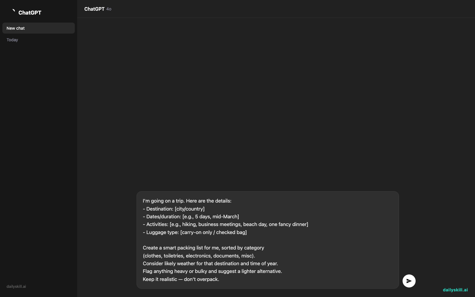Click the "Luggage type" line in prompt
This screenshot has width=475, height=297.
tap(195, 232)
